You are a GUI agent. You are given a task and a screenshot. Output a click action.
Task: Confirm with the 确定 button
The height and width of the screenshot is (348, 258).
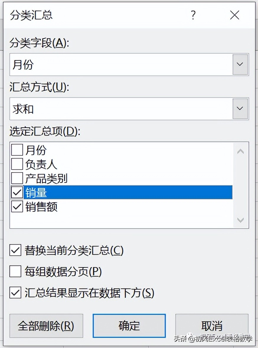pyautogui.click(x=129, y=326)
